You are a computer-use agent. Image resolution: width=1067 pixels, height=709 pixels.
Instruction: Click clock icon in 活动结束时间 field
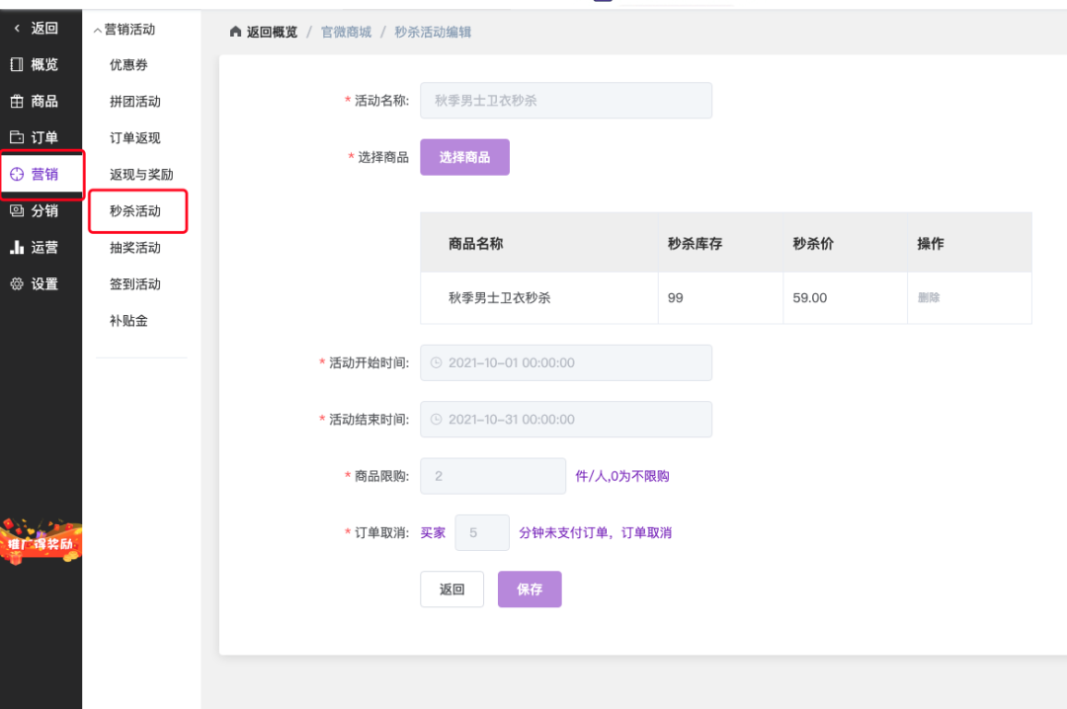pyautogui.click(x=437, y=419)
